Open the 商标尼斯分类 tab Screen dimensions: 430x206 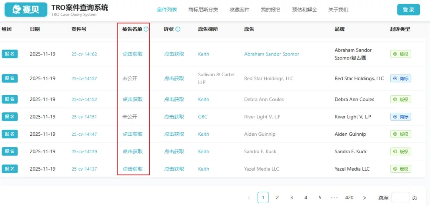(203, 10)
